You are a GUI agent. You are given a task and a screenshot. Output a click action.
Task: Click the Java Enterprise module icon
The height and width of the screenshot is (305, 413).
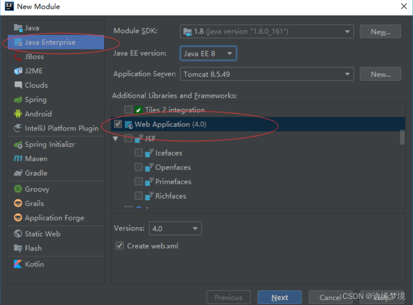tap(18, 42)
